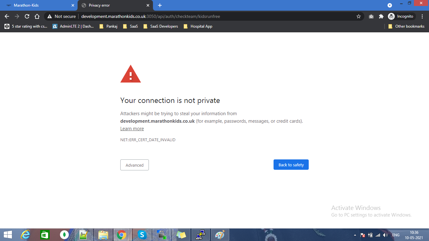
Task: Open the Other bookmarks folder
Action: pyautogui.click(x=406, y=26)
